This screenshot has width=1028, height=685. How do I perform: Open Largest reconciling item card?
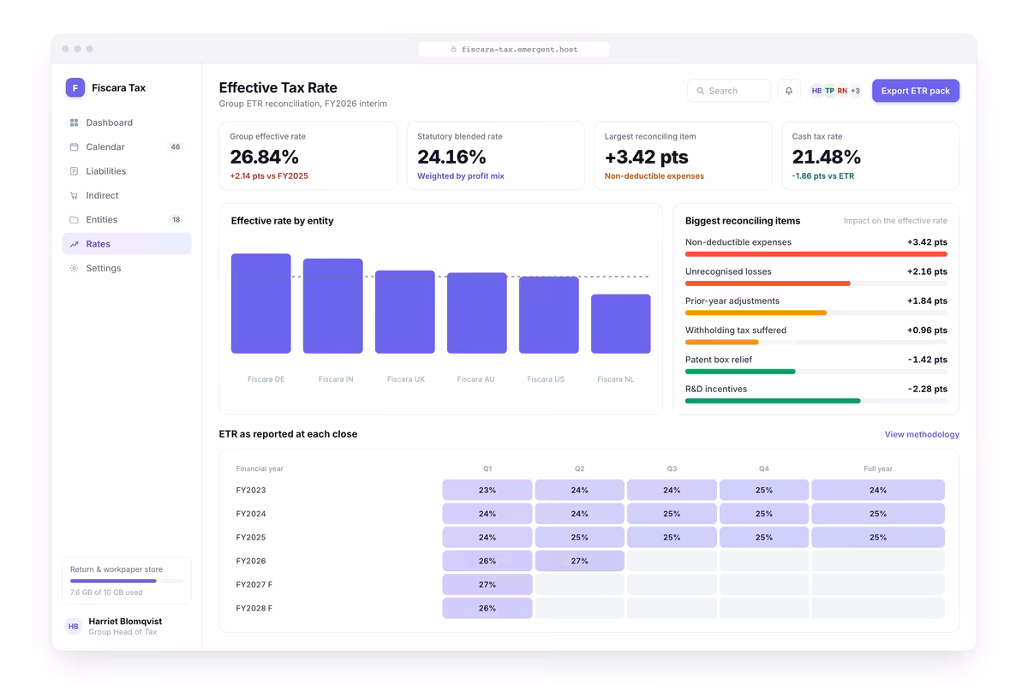click(683, 156)
